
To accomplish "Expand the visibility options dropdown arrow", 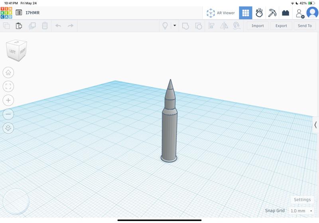I will click(x=175, y=26).
